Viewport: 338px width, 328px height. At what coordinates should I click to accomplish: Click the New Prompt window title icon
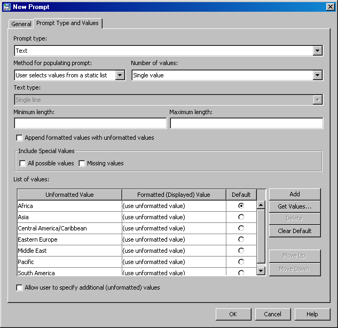pos(6,6)
